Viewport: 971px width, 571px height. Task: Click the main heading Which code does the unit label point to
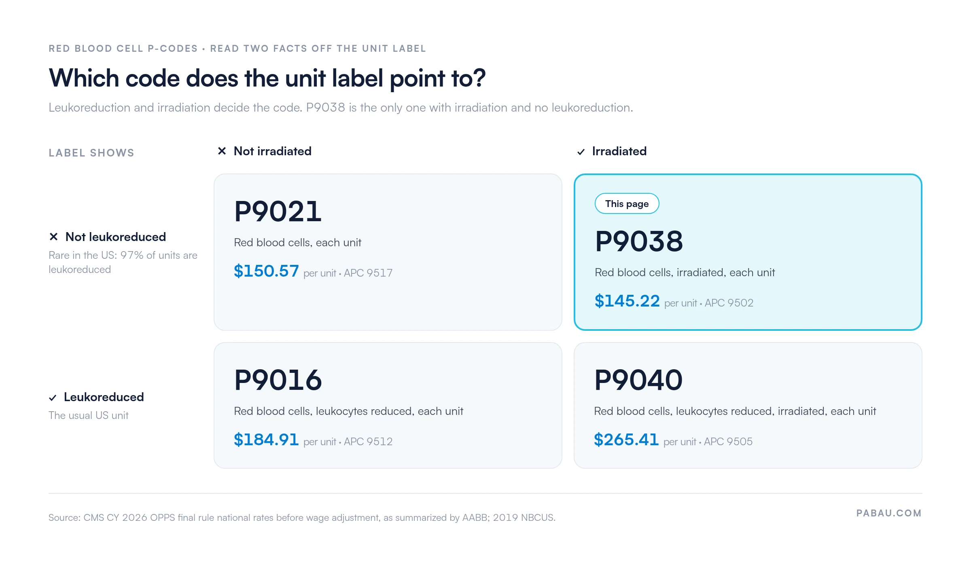[267, 78]
